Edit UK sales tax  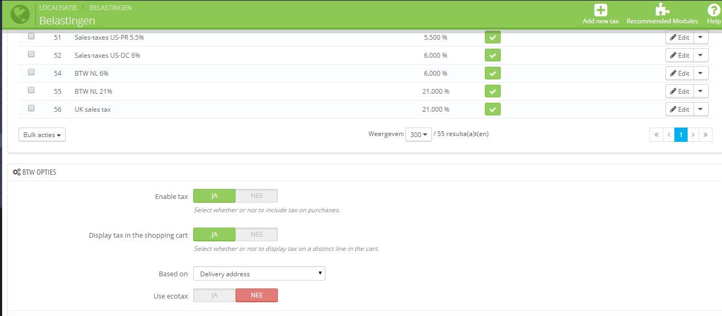(679, 110)
